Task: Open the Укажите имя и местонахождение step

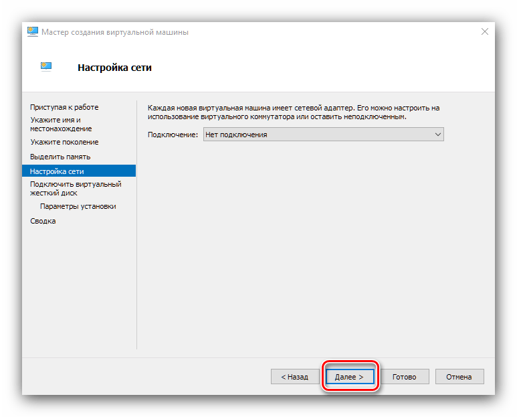Action: tap(61, 124)
